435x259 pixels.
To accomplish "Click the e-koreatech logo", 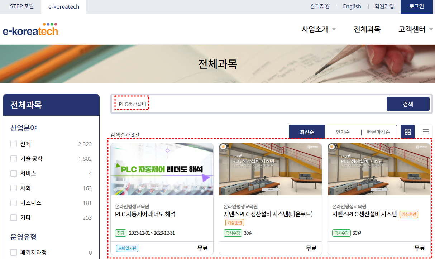I will click(30, 29).
